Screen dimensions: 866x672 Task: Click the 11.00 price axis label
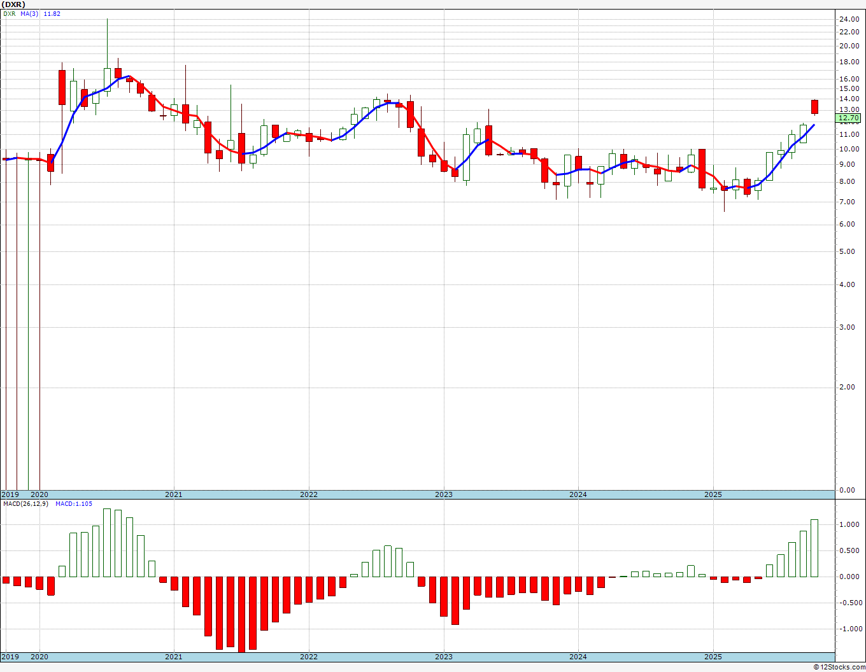click(849, 134)
